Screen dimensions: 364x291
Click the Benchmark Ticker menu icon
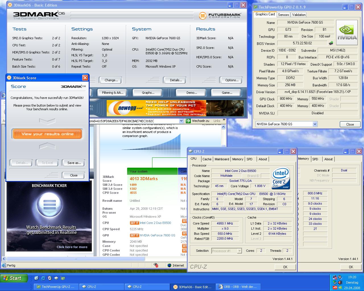(x=50, y=205)
